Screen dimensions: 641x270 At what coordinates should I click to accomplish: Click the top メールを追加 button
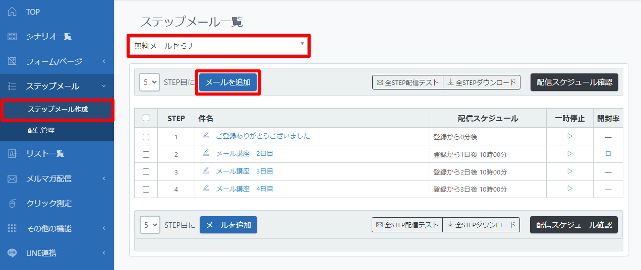[228, 82]
